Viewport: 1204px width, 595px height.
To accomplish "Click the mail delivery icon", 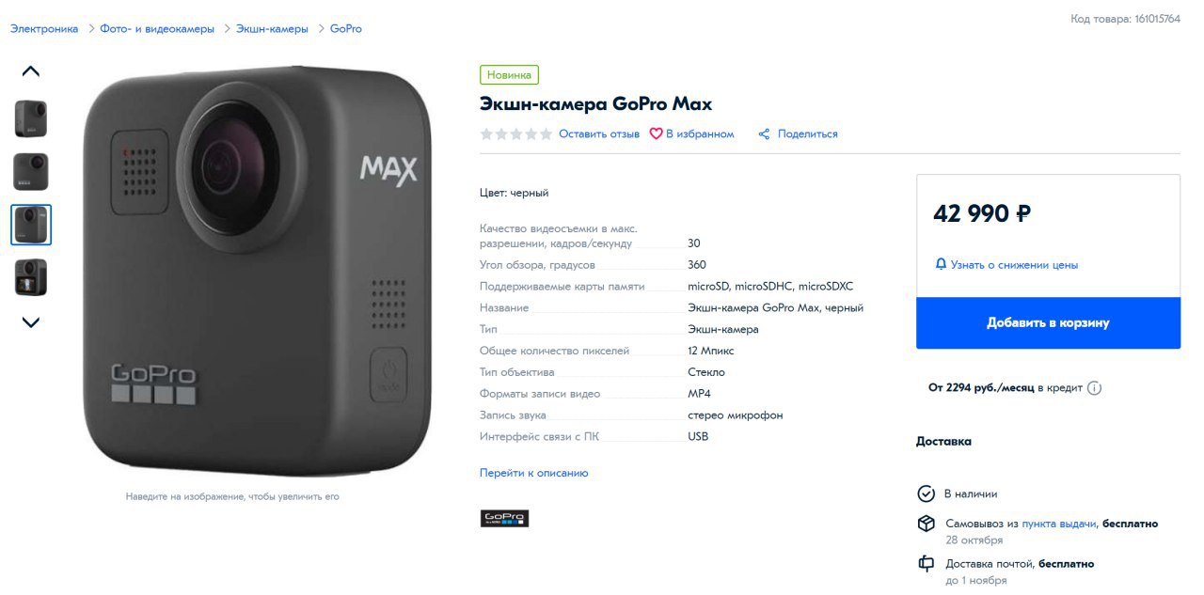I will click(927, 564).
